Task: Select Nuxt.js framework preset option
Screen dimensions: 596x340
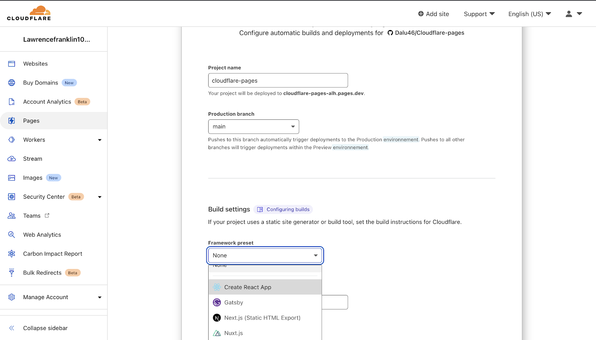Action: pyautogui.click(x=265, y=333)
